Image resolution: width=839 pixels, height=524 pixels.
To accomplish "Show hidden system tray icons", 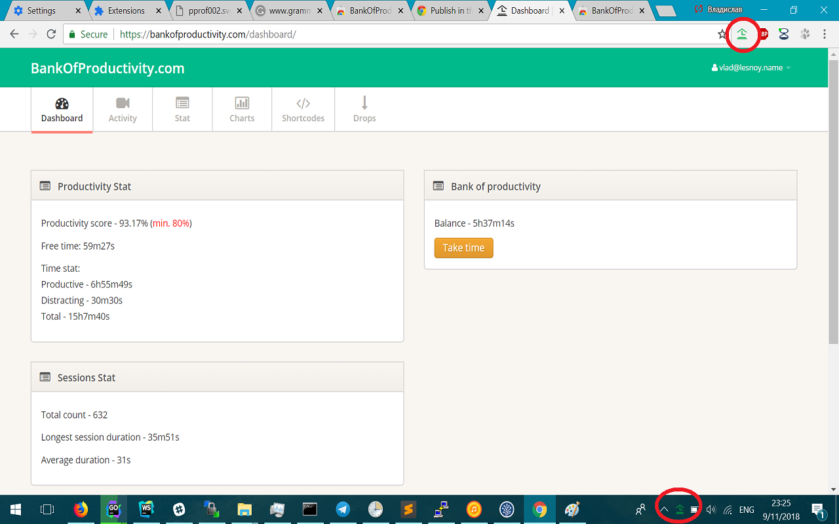I will coord(664,510).
